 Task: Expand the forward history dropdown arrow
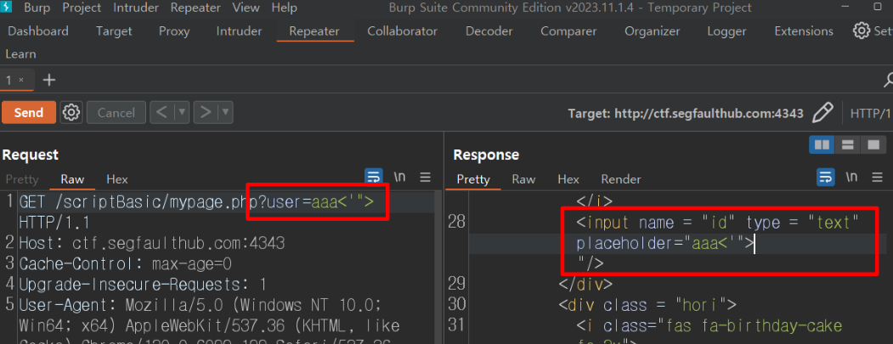[225, 113]
